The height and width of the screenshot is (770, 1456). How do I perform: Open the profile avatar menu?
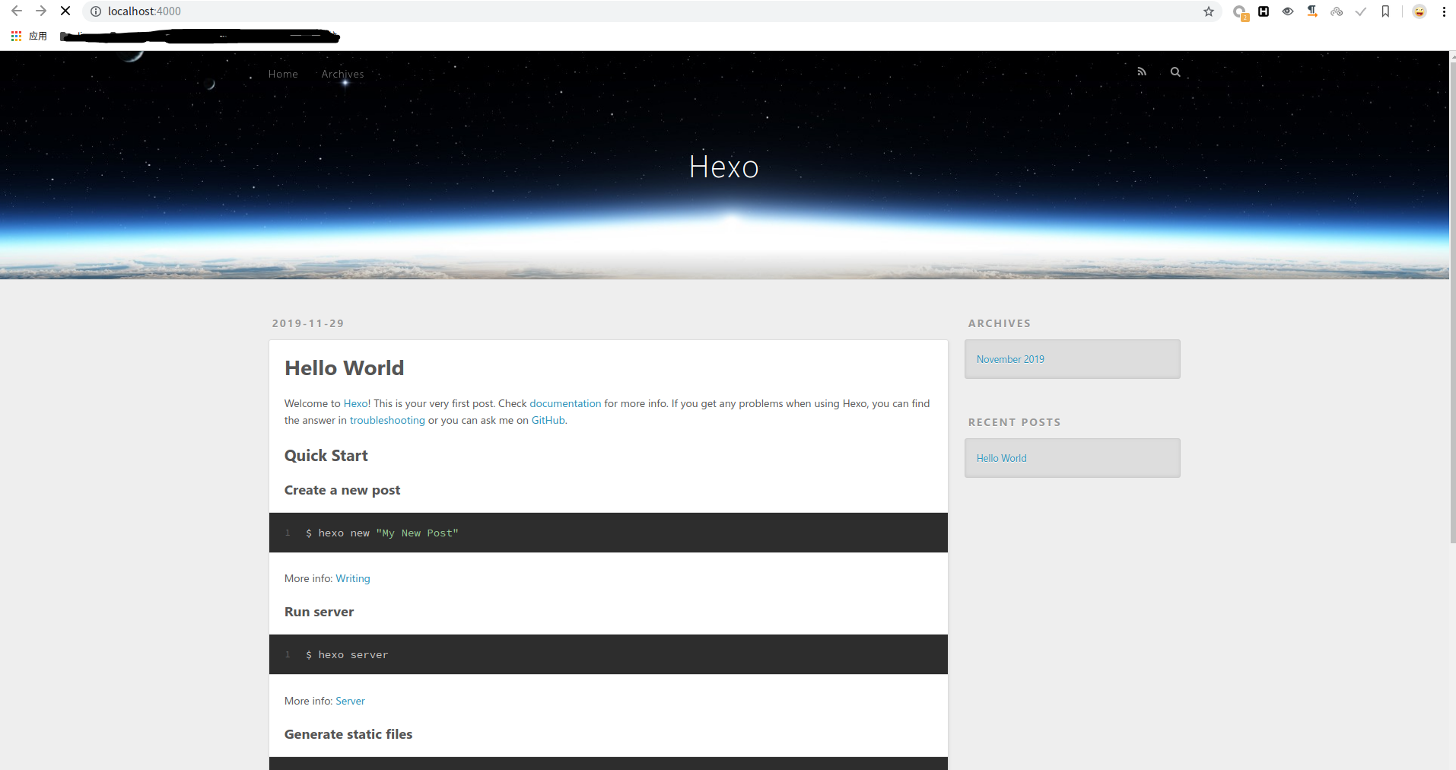click(x=1419, y=11)
